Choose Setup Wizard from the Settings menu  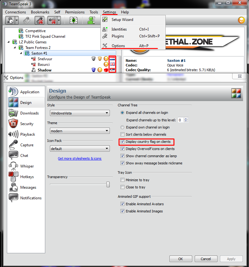point(133,20)
